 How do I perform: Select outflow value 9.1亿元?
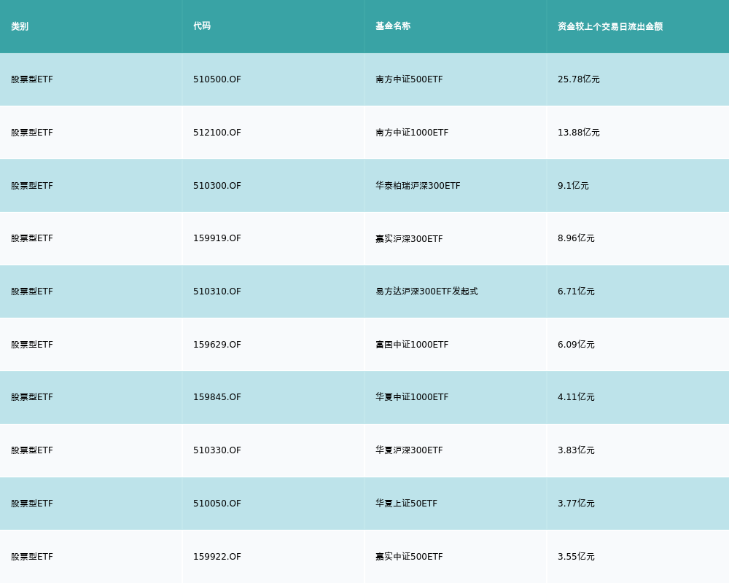(573, 186)
